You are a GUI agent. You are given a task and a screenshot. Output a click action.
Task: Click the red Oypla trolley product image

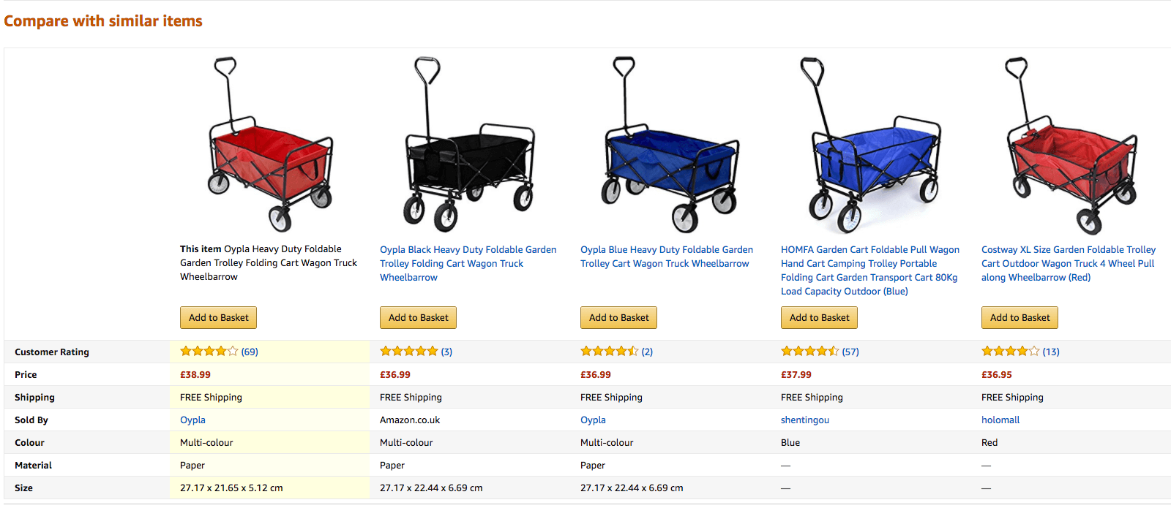(x=271, y=146)
